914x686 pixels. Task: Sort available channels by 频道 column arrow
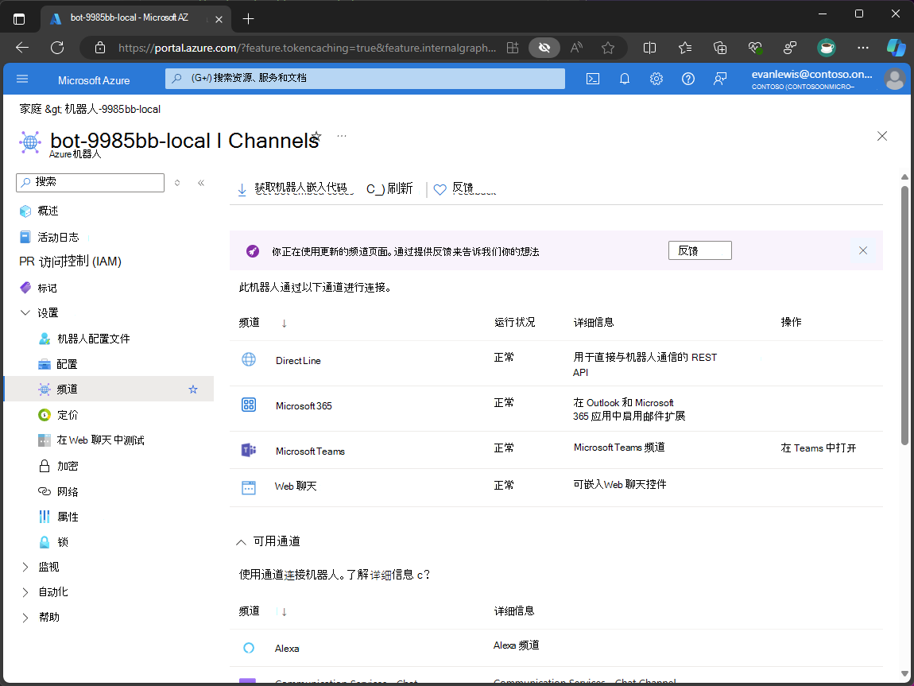coord(284,611)
